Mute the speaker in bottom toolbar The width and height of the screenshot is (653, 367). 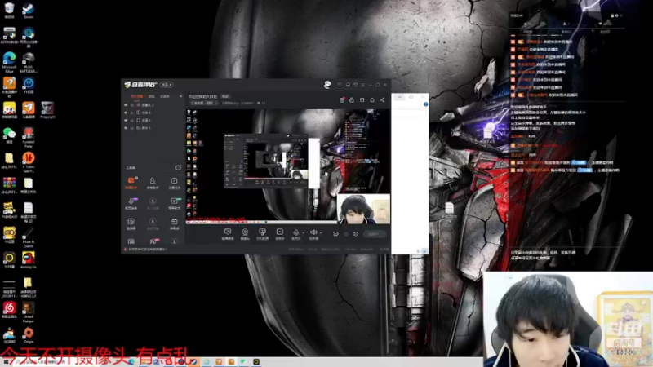click(x=313, y=234)
